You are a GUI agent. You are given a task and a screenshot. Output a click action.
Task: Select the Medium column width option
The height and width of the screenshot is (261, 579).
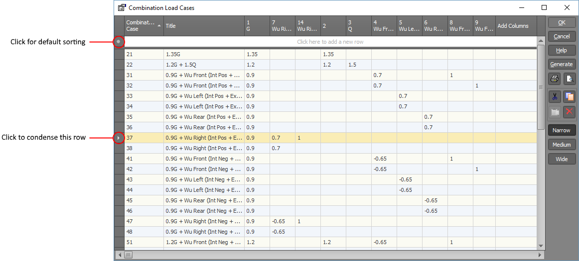click(561, 145)
